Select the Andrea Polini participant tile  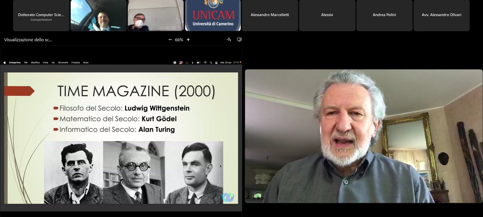pos(384,16)
